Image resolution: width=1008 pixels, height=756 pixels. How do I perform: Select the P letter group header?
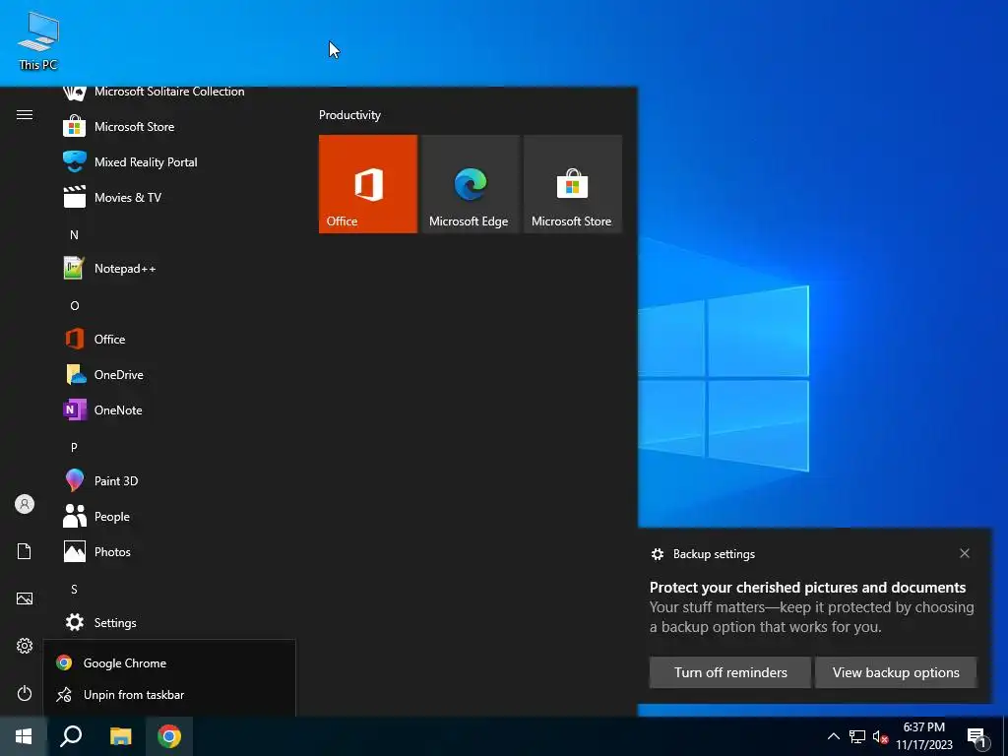pyautogui.click(x=74, y=448)
